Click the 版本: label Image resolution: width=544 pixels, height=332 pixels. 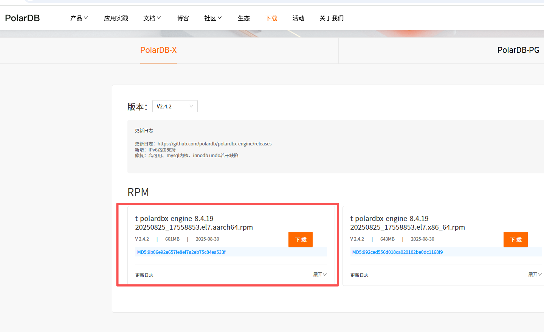pos(137,107)
